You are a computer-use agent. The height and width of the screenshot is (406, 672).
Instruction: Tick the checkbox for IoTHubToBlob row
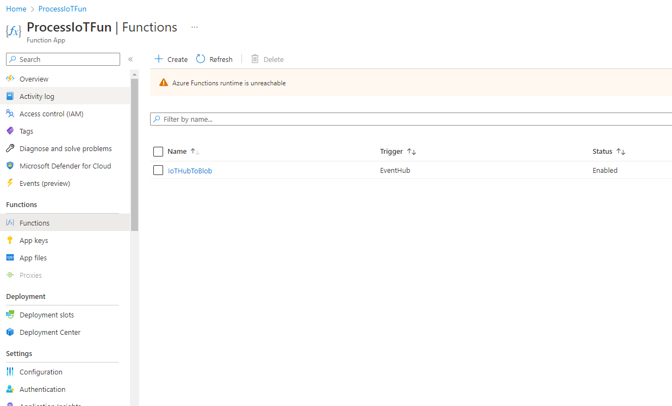[x=158, y=170]
